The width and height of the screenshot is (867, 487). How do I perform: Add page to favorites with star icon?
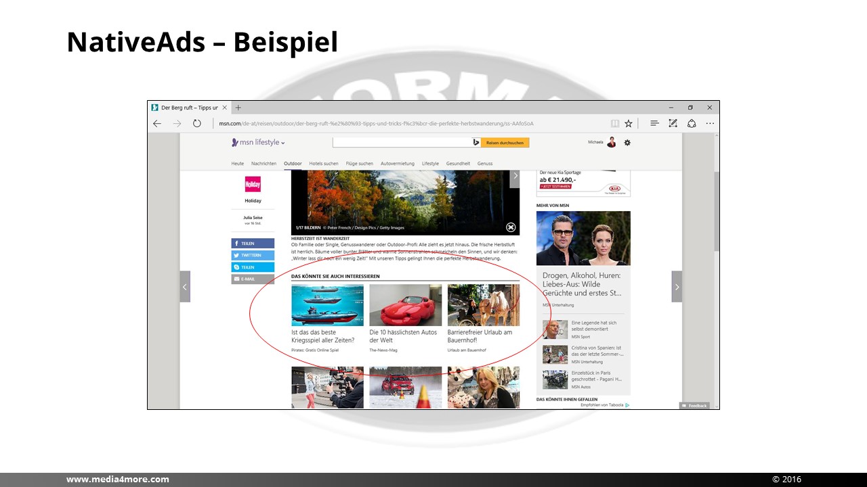629,124
